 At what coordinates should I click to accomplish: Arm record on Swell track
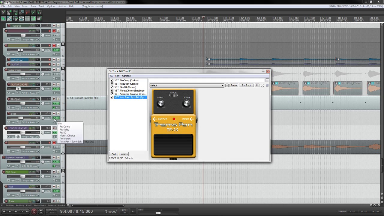click(8, 113)
